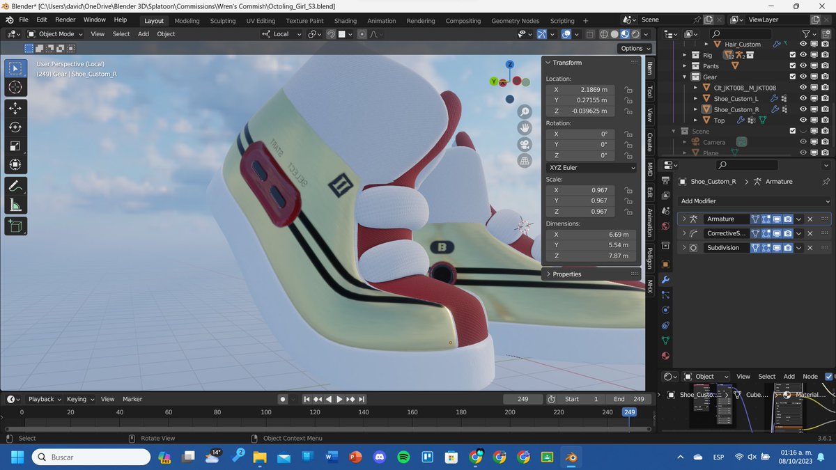Disable Pants collection in renders
The width and height of the screenshot is (836, 470).
825,66
